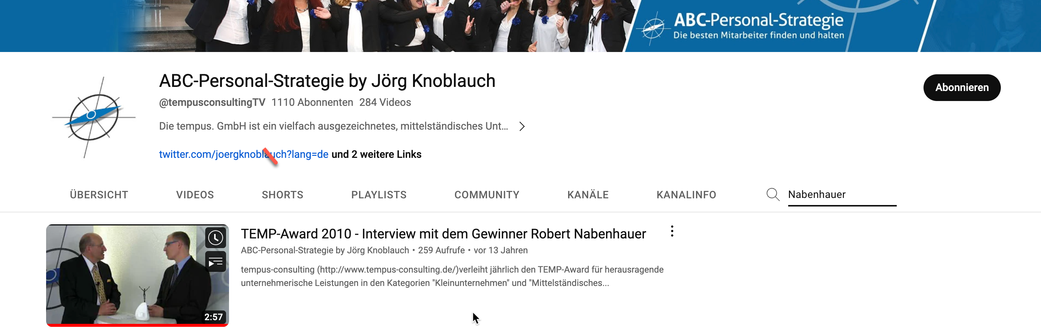
Task: Click the Nabenhauer search input field
Action: [x=842, y=195]
